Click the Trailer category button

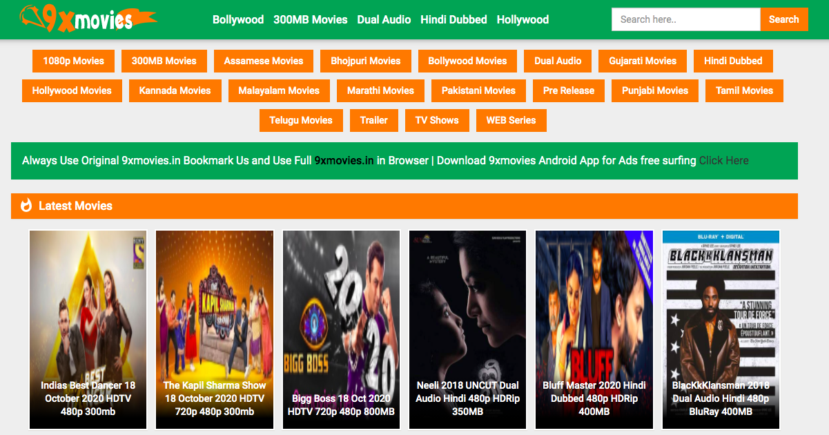tap(373, 120)
